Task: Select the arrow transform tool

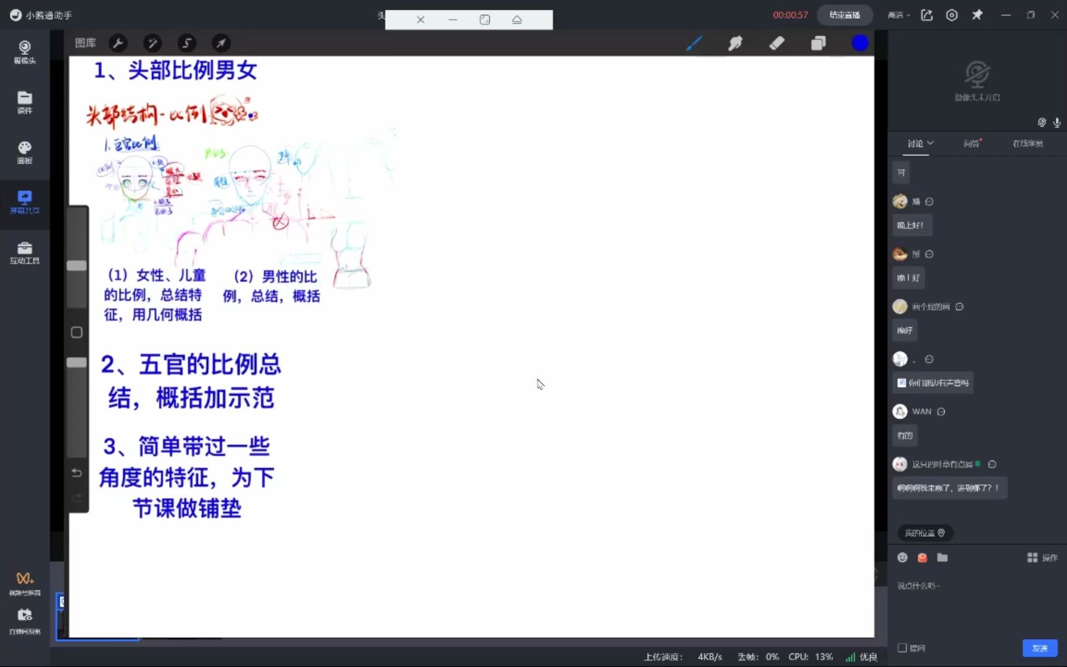Action: (x=221, y=43)
